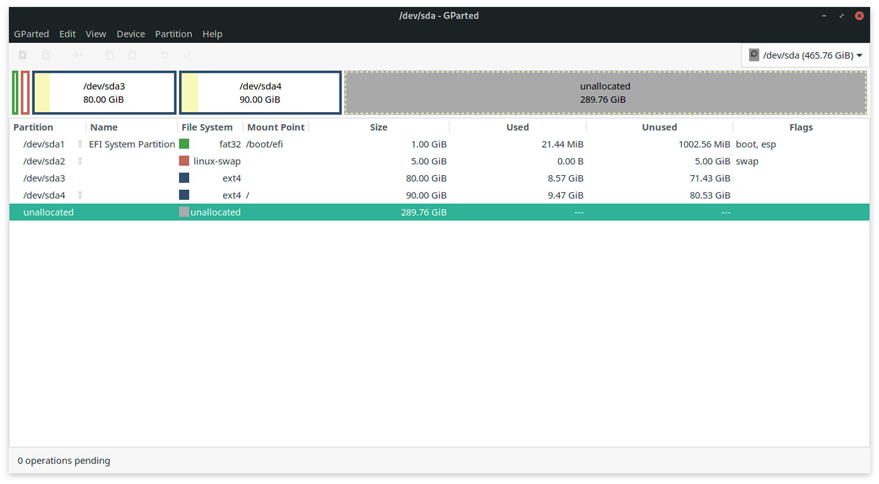Screen dimensions: 879x484
Task: Click the 80.53 GiB unused value
Action: click(x=710, y=195)
